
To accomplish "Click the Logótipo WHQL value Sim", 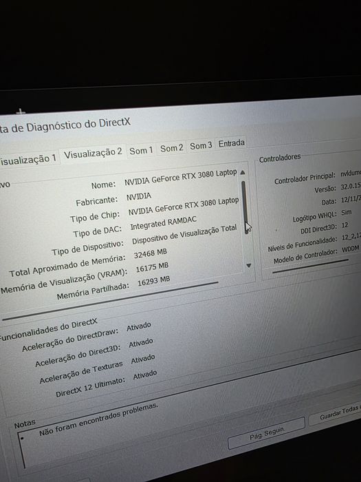I will point(347,212).
